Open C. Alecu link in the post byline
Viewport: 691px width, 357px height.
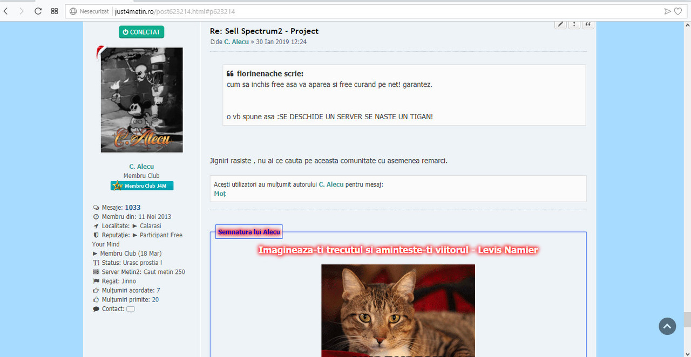236,42
